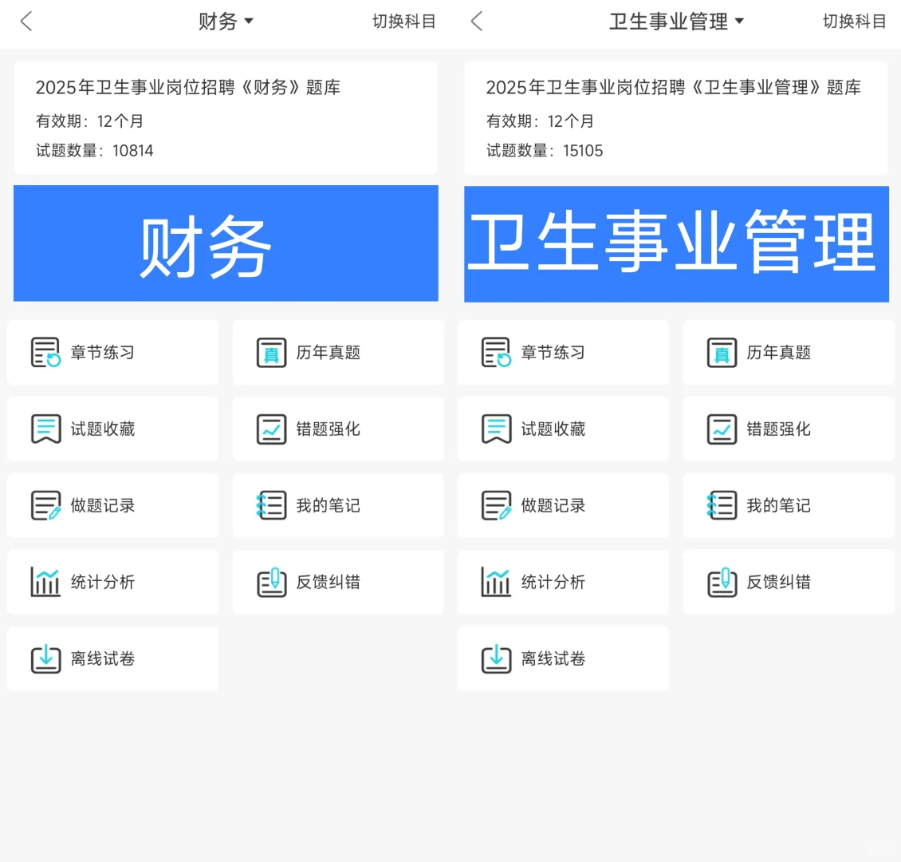Open 反馈纠错 icon in 卫生事业管理 panel
Image resolution: width=901 pixels, height=862 pixels.
point(722,581)
